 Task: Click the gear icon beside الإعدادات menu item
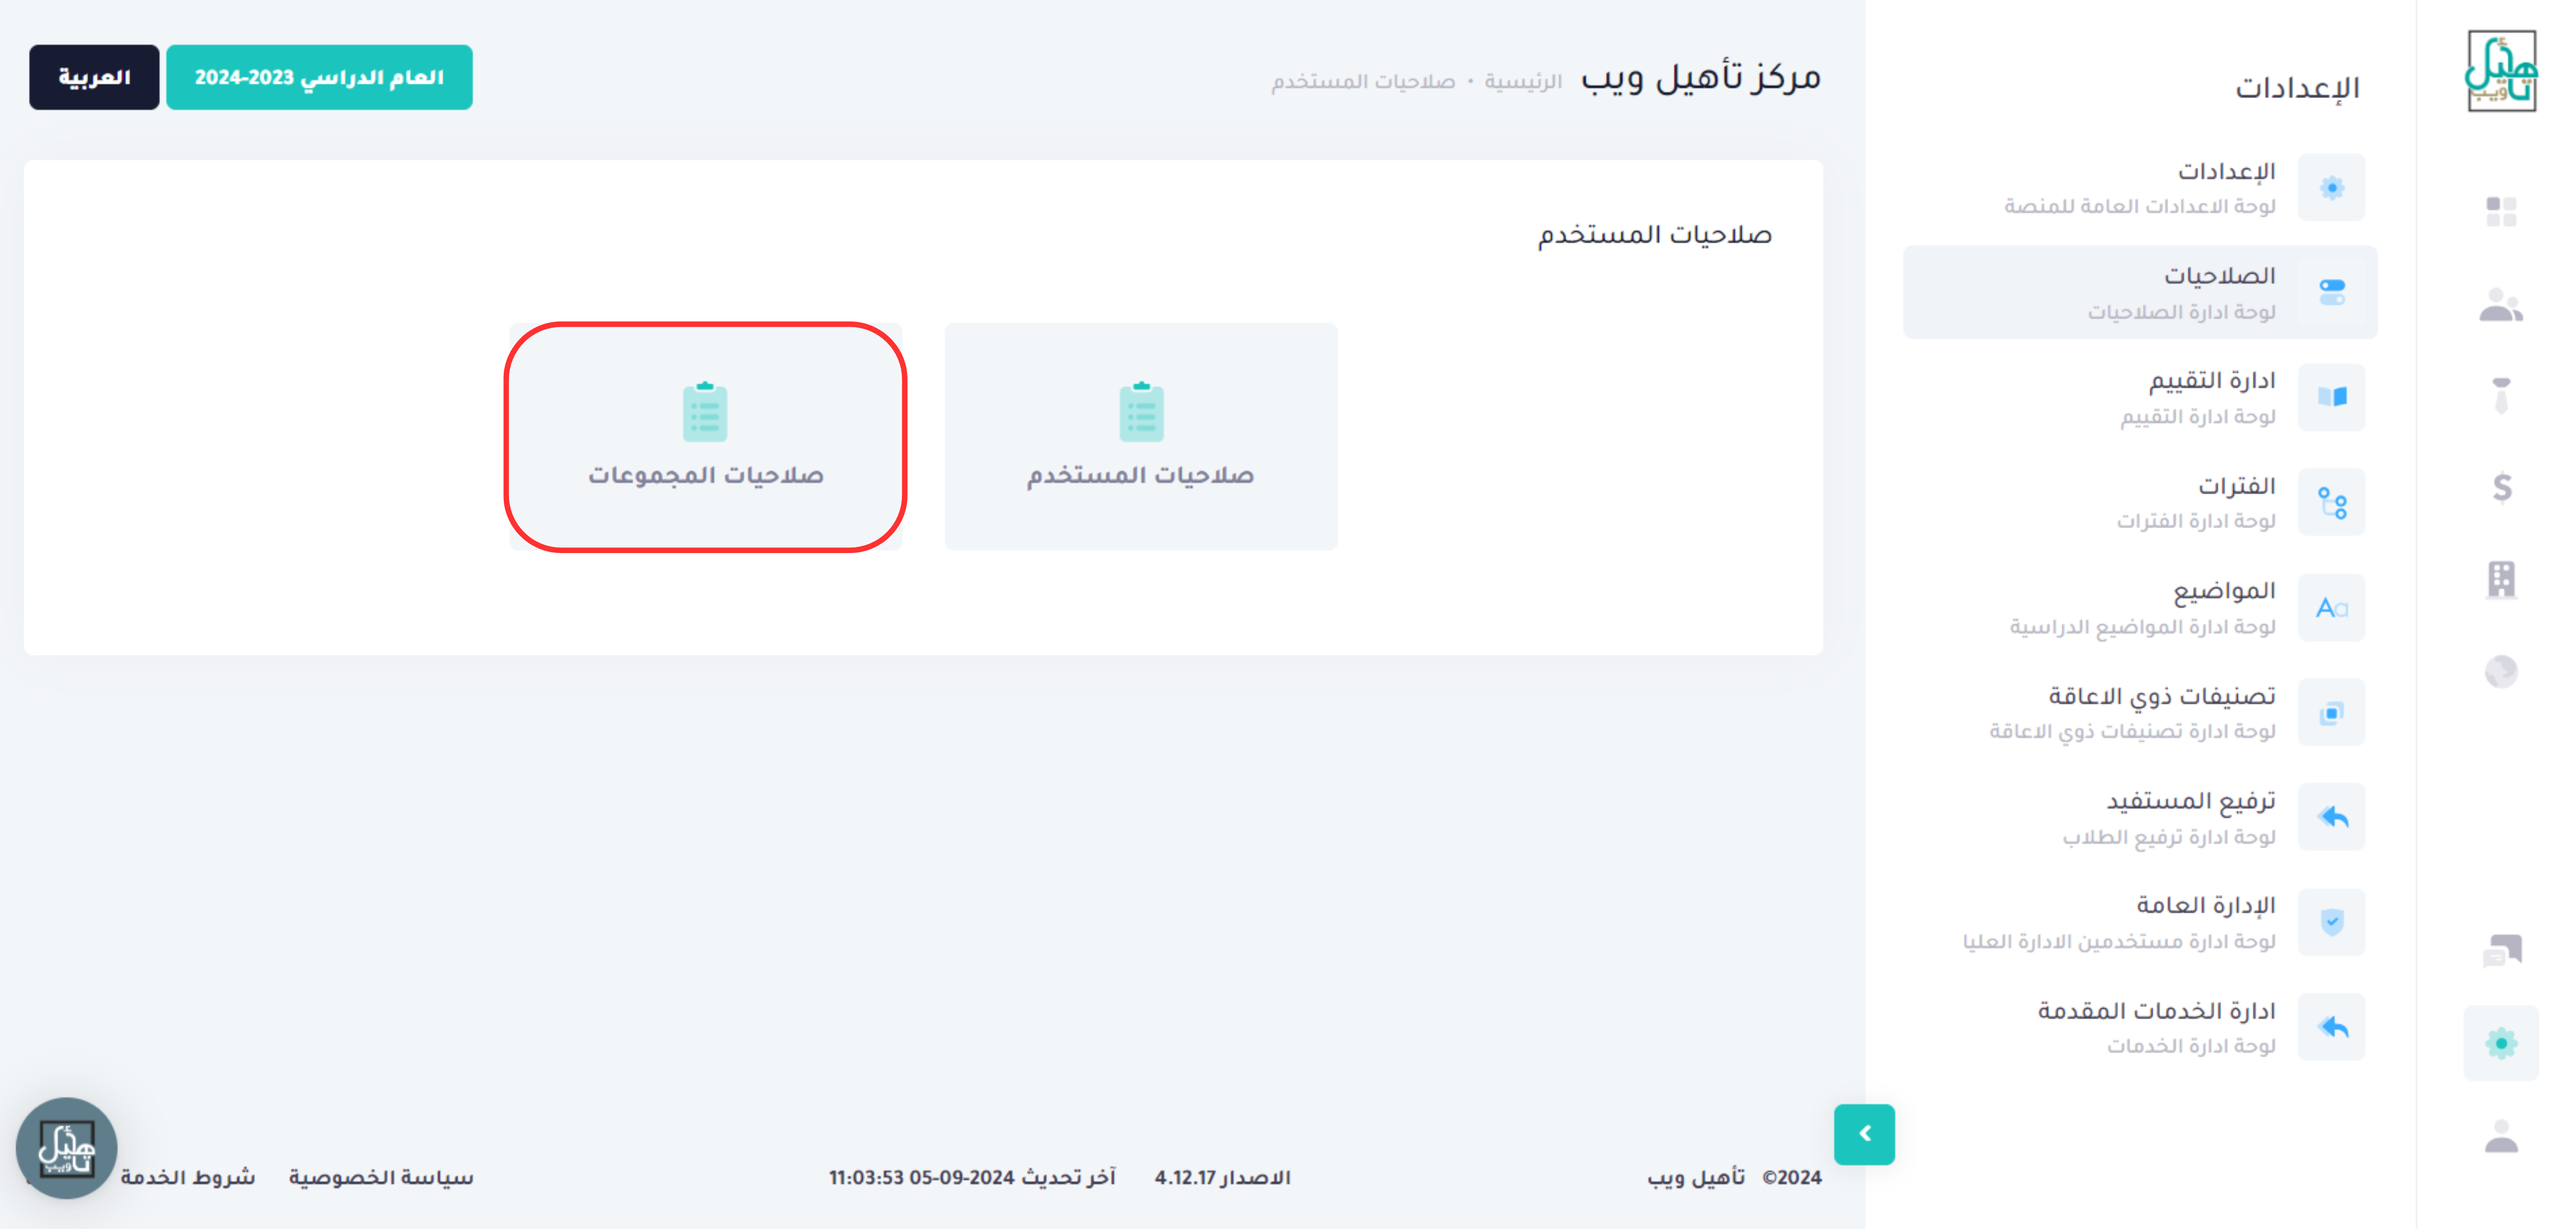click(x=2331, y=188)
